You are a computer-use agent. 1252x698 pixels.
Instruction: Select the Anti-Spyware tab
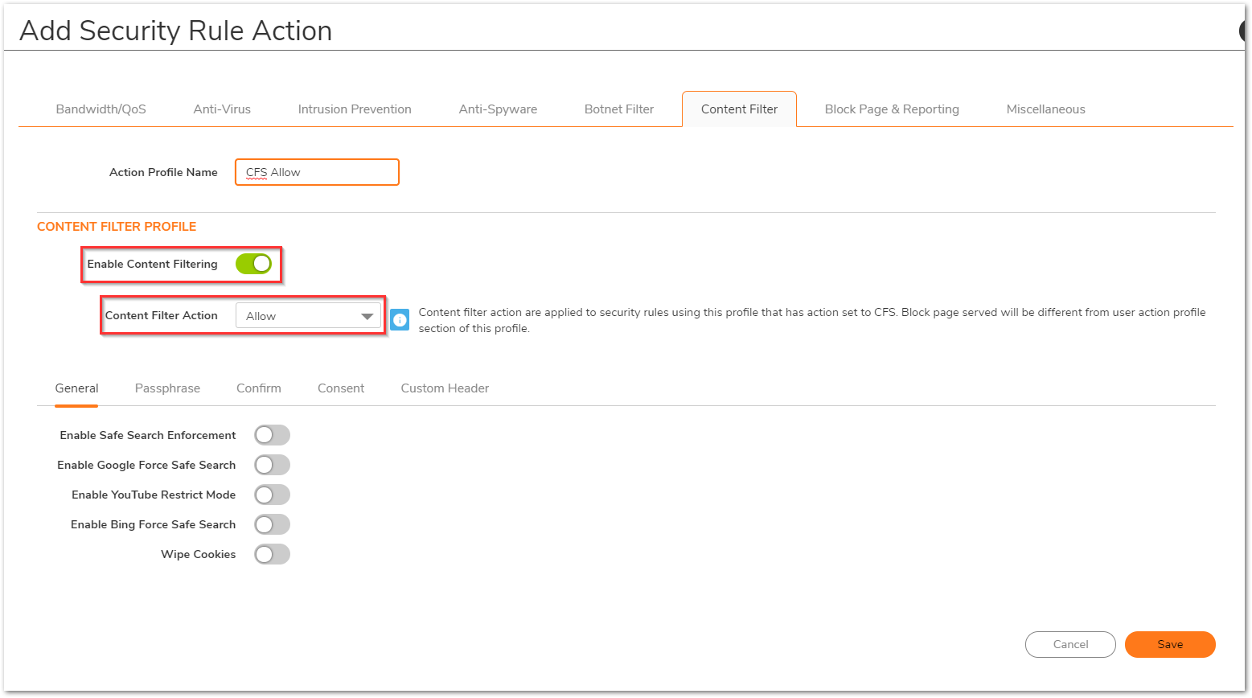point(498,109)
